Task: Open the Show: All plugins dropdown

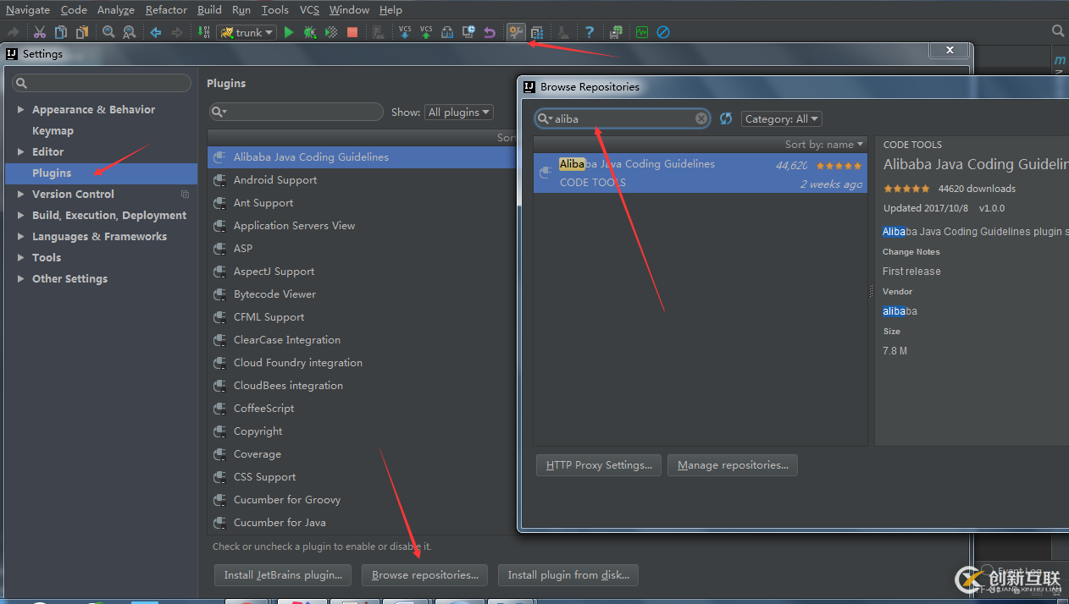Action: pos(460,112)
